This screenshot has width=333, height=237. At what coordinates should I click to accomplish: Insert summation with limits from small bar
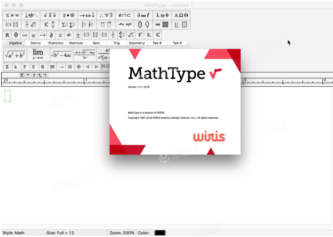tap(122, 35)
